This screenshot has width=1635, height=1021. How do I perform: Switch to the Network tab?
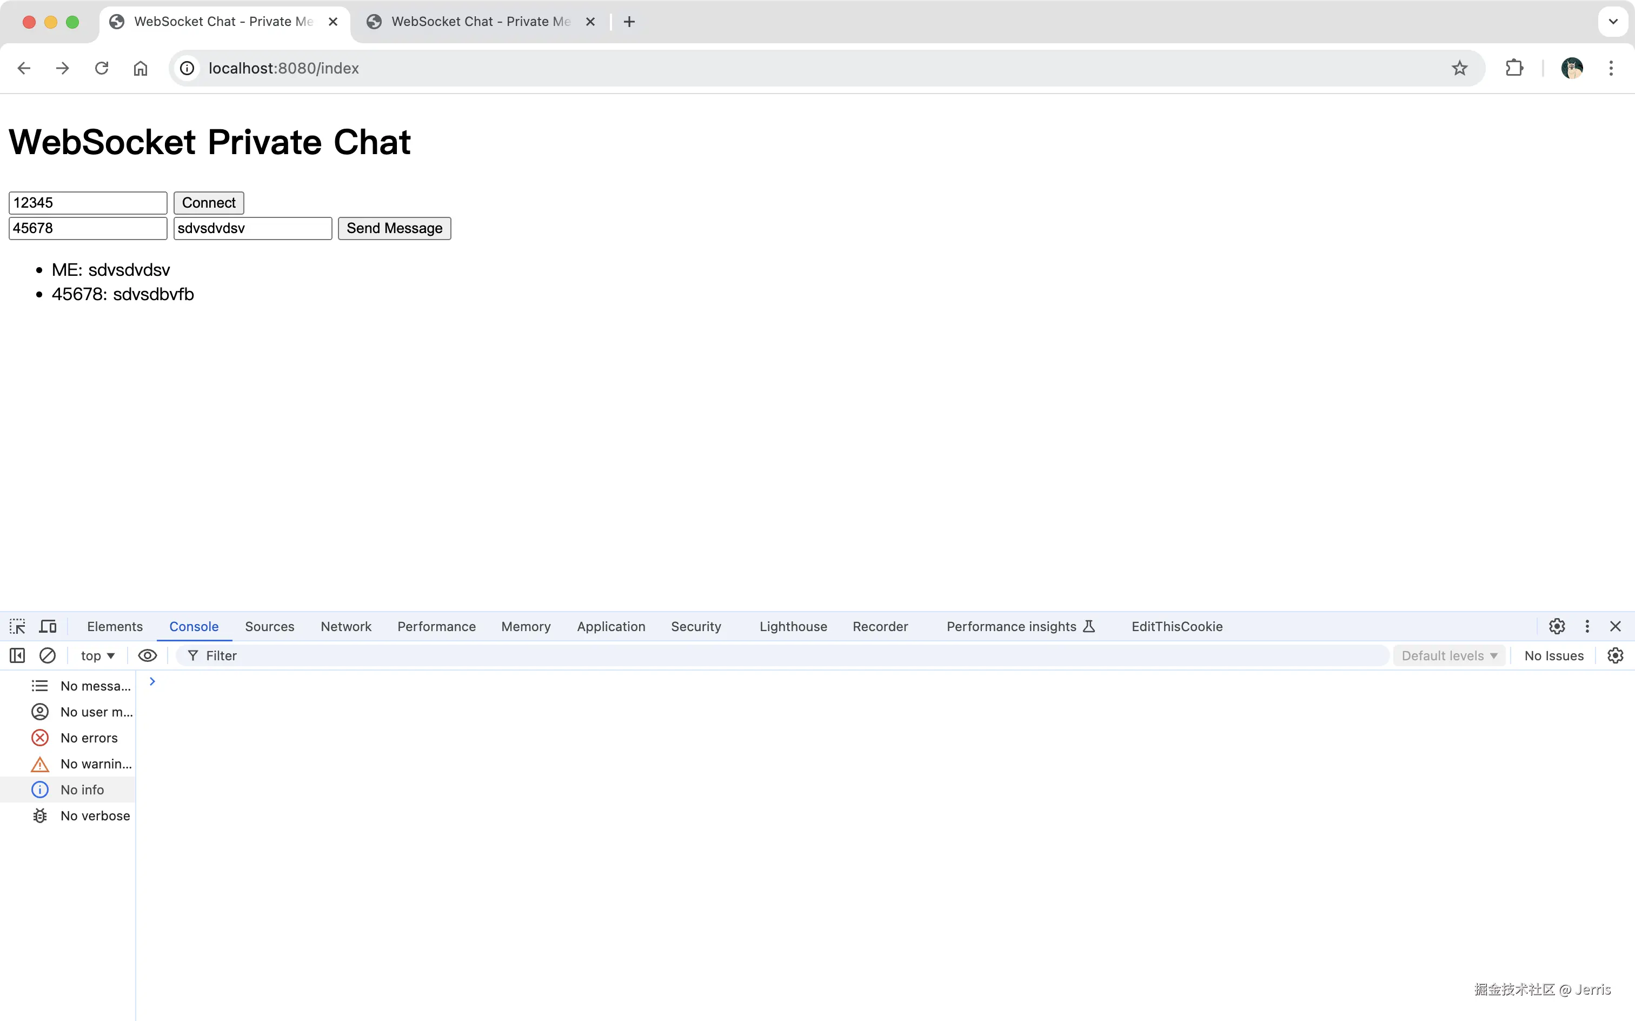tap(345, 626)
